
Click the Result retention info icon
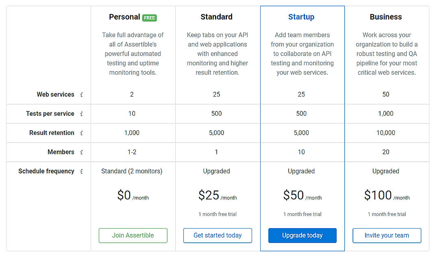point(81,133)
